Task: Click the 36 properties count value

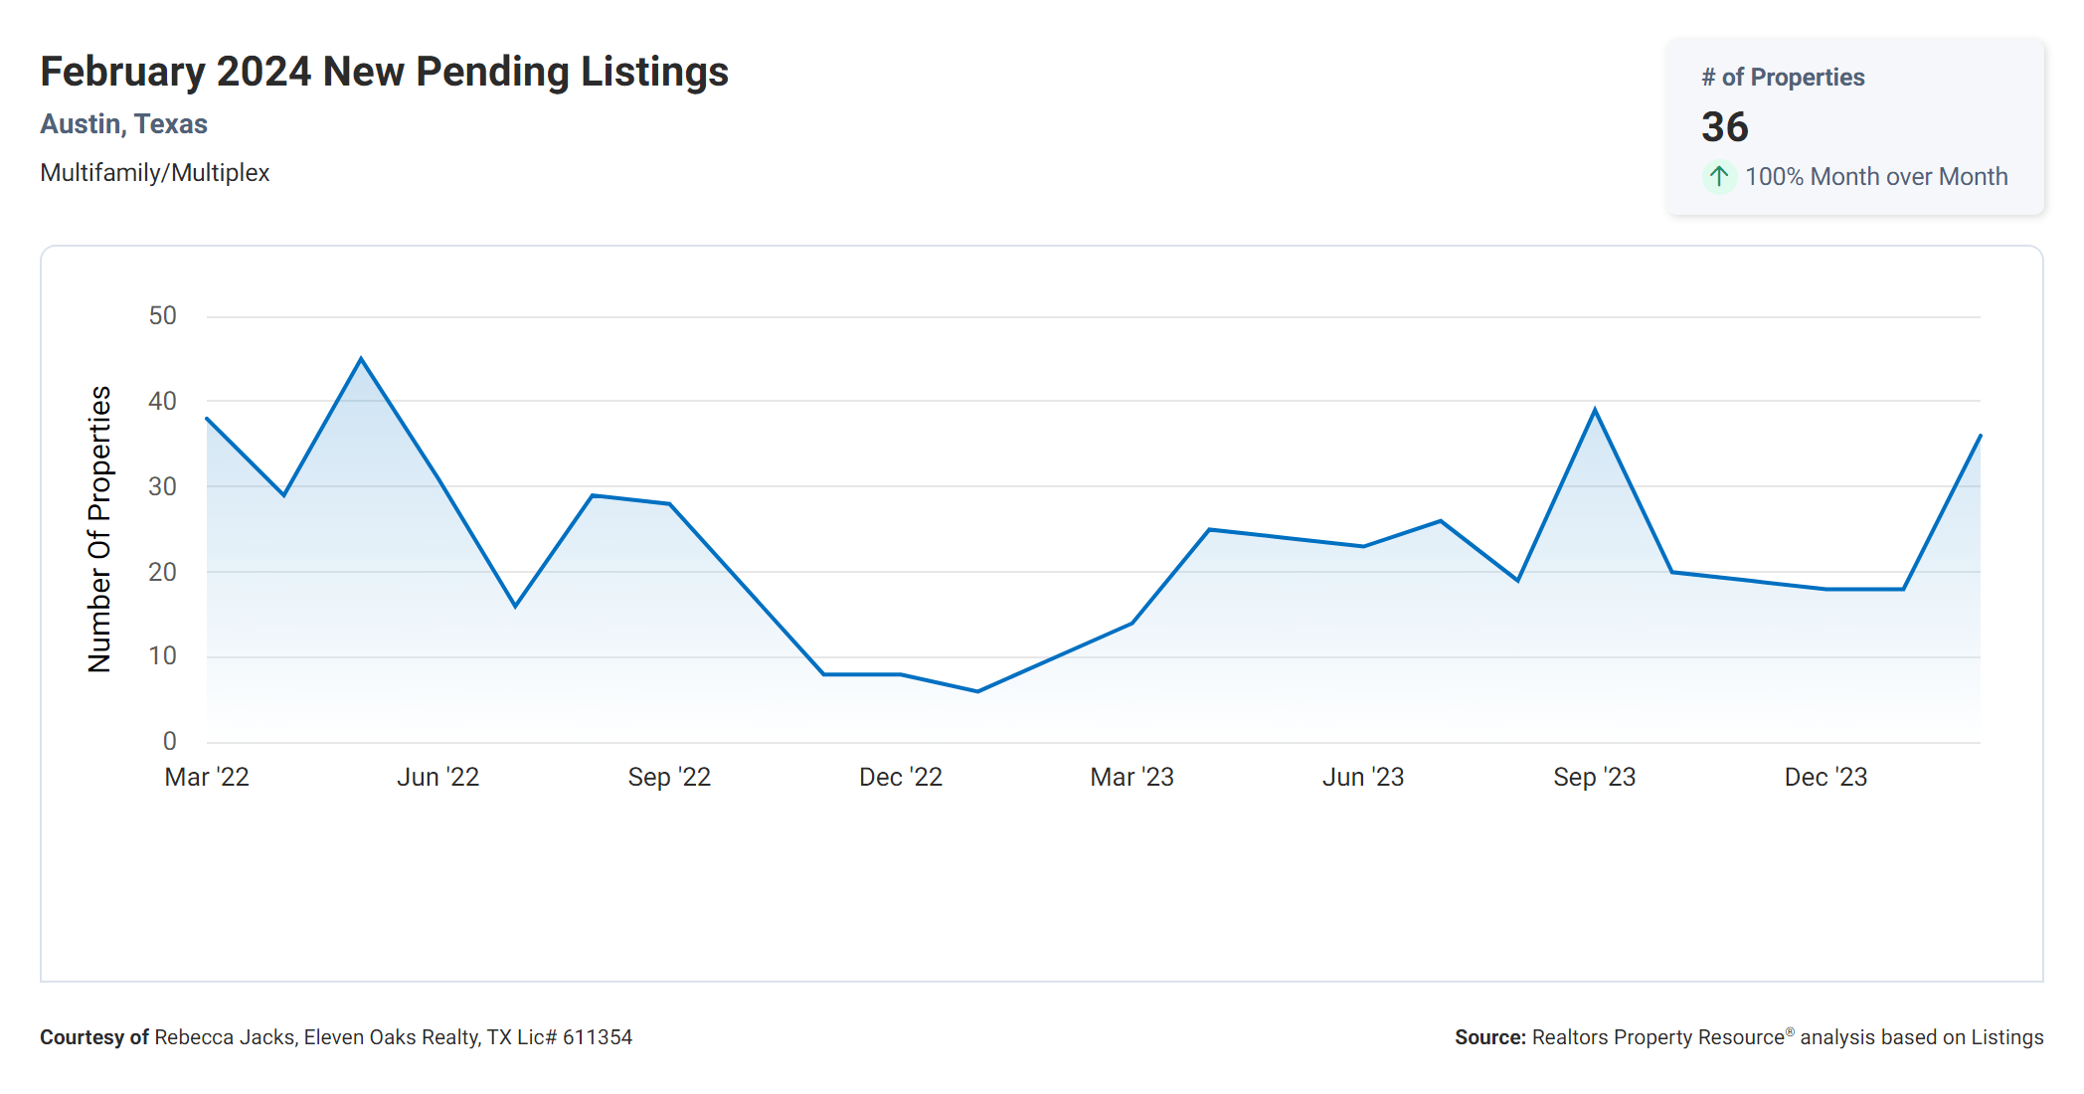Action: [1724, 127]
